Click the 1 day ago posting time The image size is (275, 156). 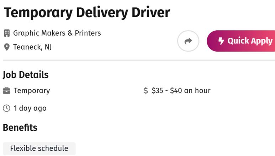tap(30, 108)
